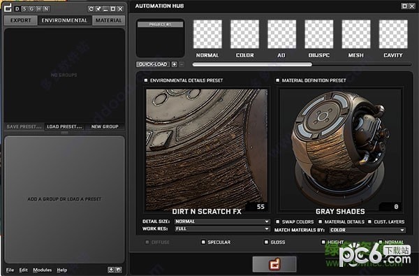Click the refresh C icon in title bar
Image resolution: width=419 pixels, height=276 pixels.
click(91, 9)
